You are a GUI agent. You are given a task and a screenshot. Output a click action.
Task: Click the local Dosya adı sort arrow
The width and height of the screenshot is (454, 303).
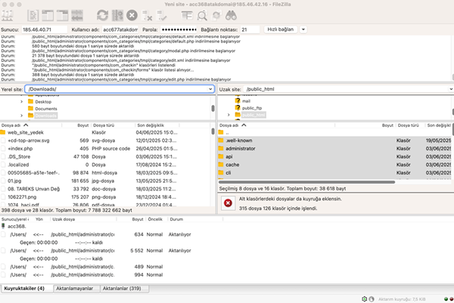(x=26, y=125)
